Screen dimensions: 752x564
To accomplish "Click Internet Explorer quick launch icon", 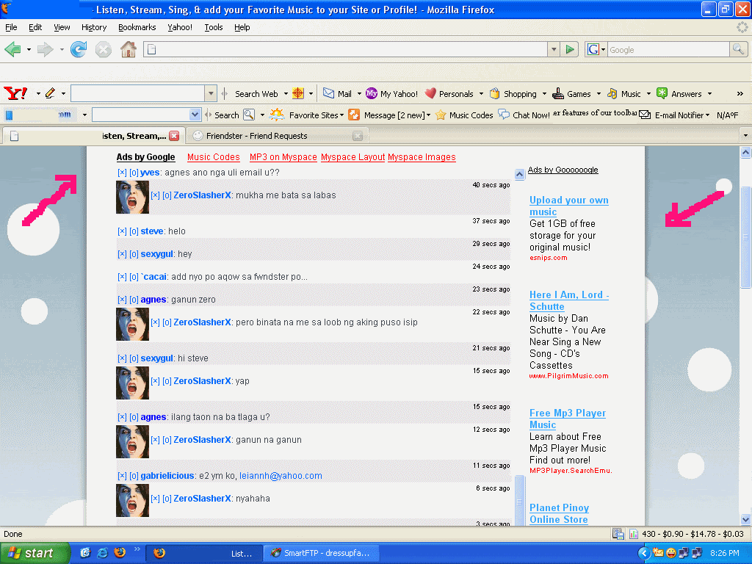I will pyautogui.click(x=103, y=552).
